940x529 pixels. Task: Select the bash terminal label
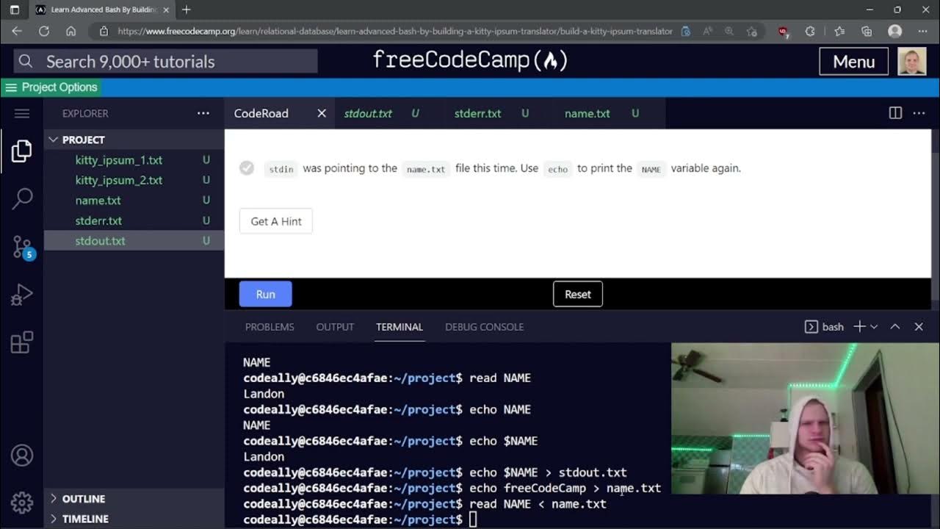[833, 327]
